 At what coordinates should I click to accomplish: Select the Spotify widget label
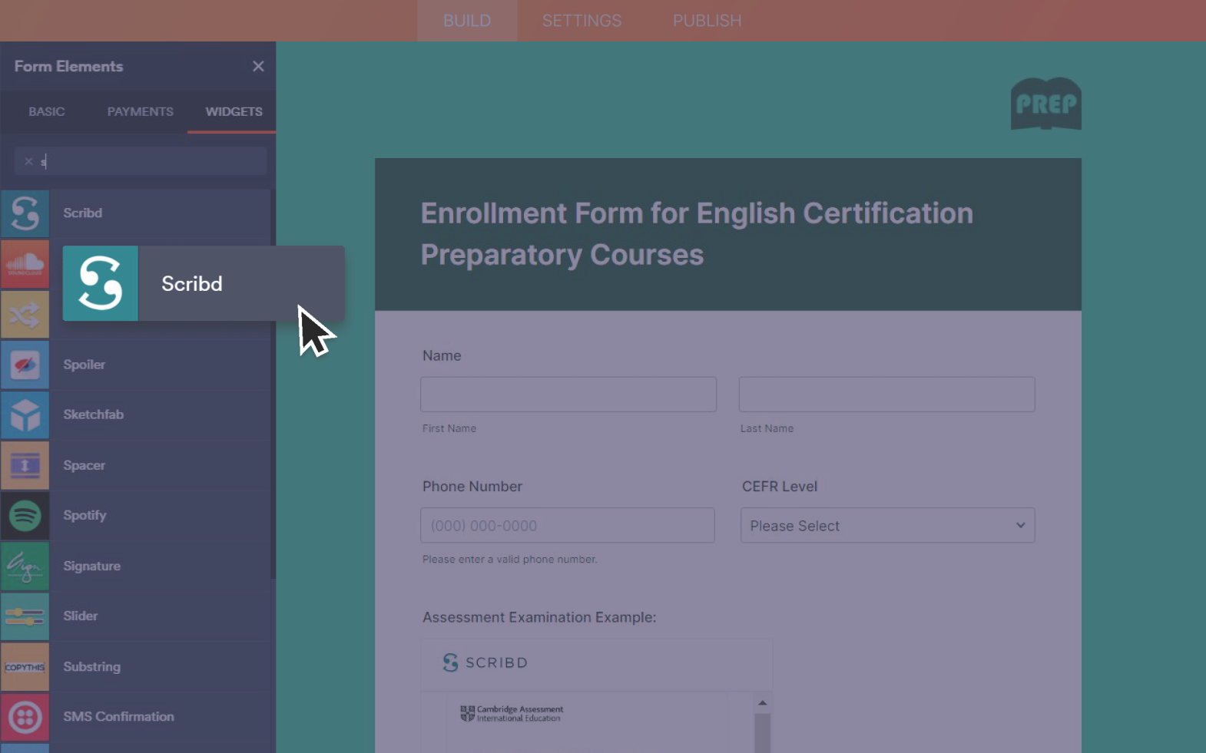84,515
